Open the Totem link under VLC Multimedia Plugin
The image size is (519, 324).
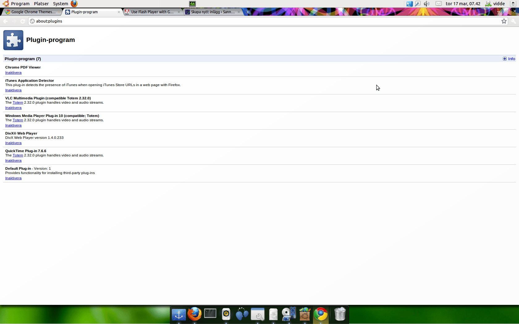pos(18,103)
